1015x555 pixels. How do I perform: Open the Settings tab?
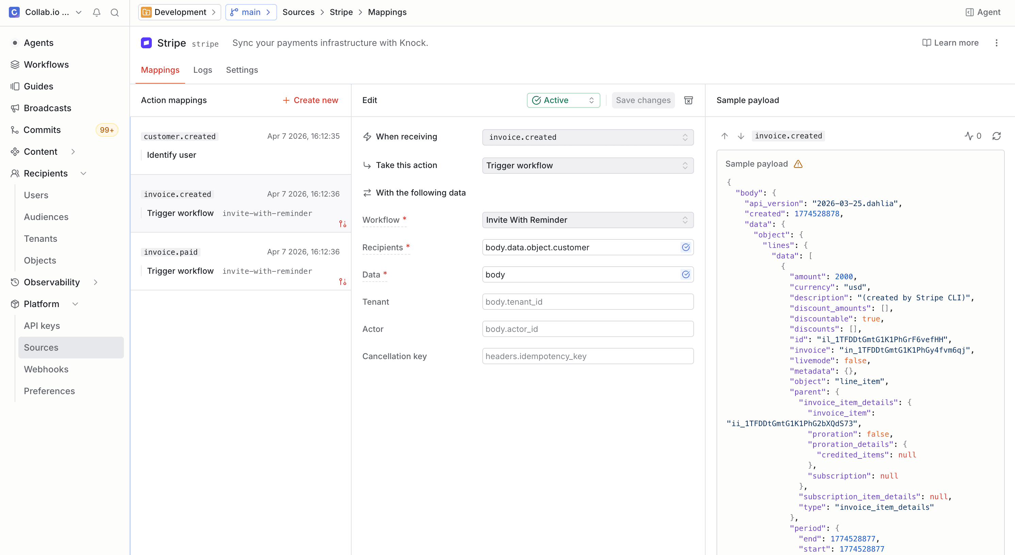242,70
